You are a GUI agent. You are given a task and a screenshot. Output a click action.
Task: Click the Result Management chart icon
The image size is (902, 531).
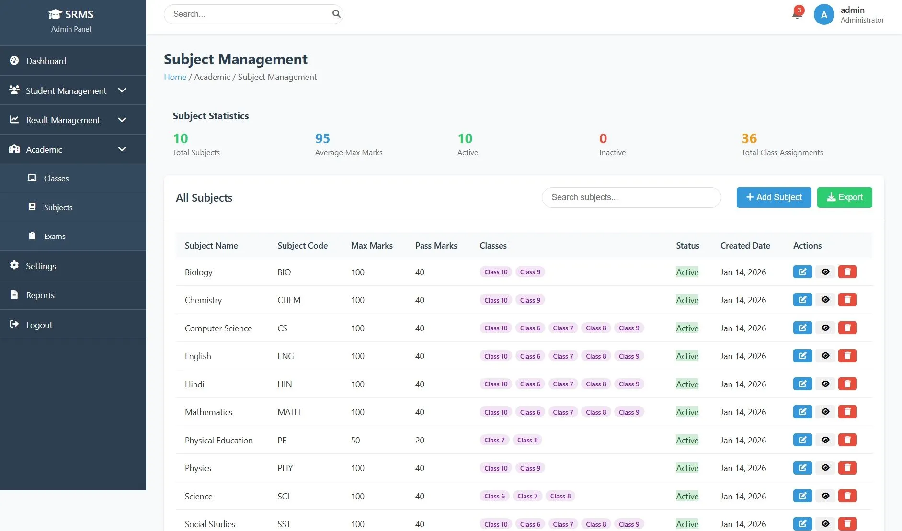14,120
